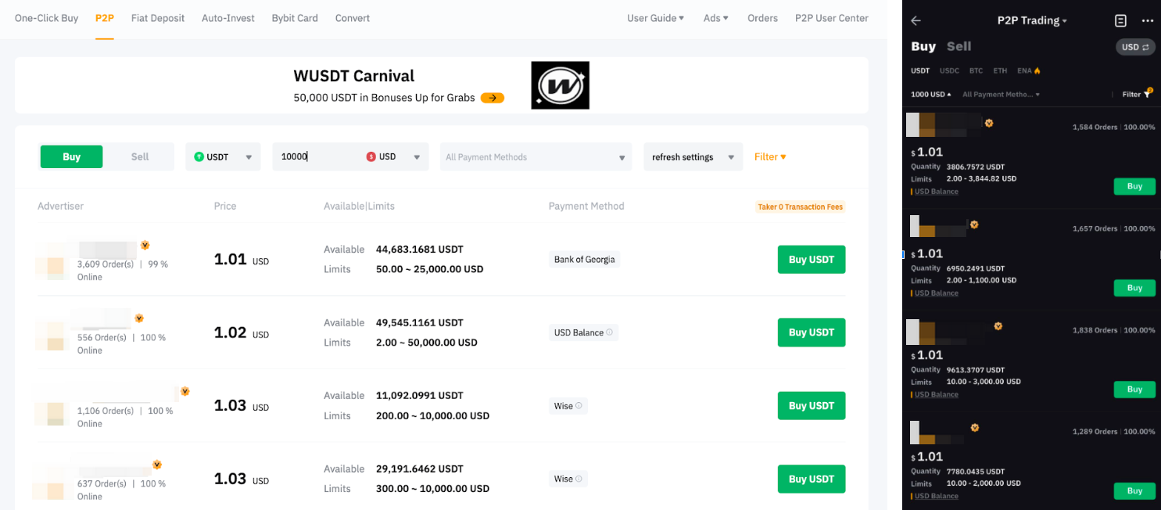This screenshot has height=510, width=1161.
Task: Click Buy USDT for the Bank of Georgia offer
Action: pos(811,260)
